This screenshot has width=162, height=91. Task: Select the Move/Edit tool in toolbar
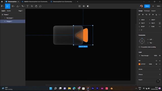pyautogui.click(x=7, y=6)
